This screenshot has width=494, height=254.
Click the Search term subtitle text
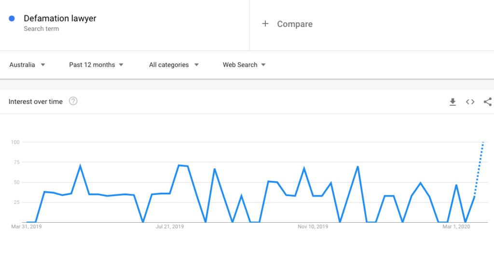coord(41,29)
